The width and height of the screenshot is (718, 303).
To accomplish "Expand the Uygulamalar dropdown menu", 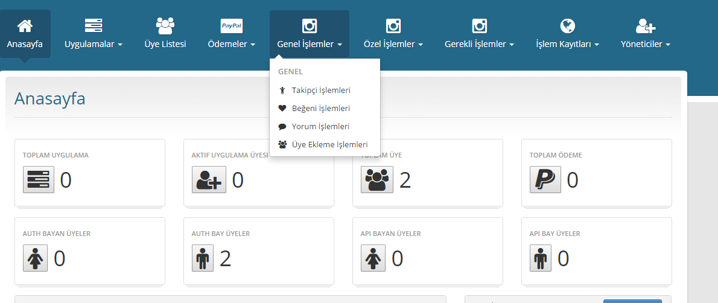I will click(x=94, y=44).
